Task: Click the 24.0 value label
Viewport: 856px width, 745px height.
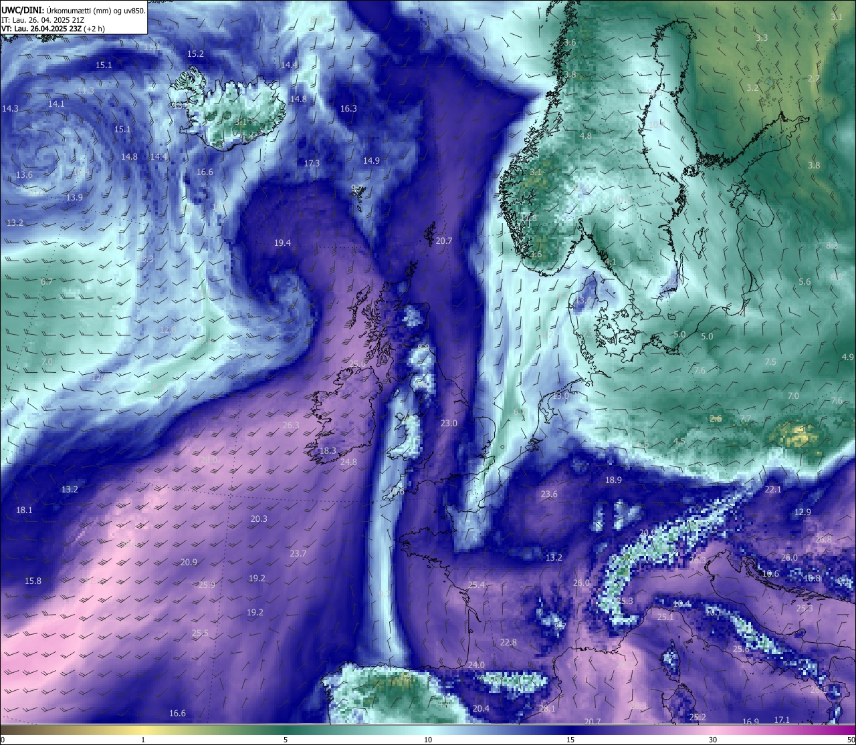Action: pos(476,665)
